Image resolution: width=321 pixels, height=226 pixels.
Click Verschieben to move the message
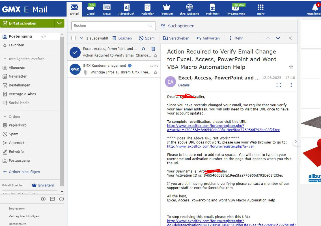[176, 38]
